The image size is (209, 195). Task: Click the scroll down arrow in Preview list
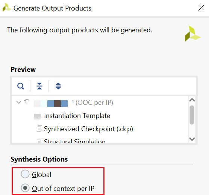click(192, 139)
